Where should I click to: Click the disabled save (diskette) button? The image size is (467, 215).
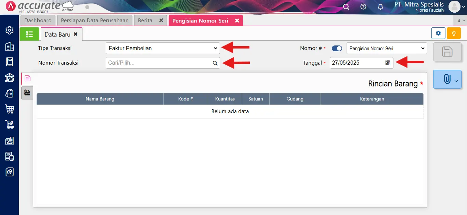point(447,52)
